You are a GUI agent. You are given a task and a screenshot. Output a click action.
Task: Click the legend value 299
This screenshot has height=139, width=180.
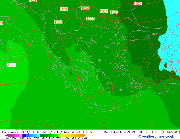(59, 138)
